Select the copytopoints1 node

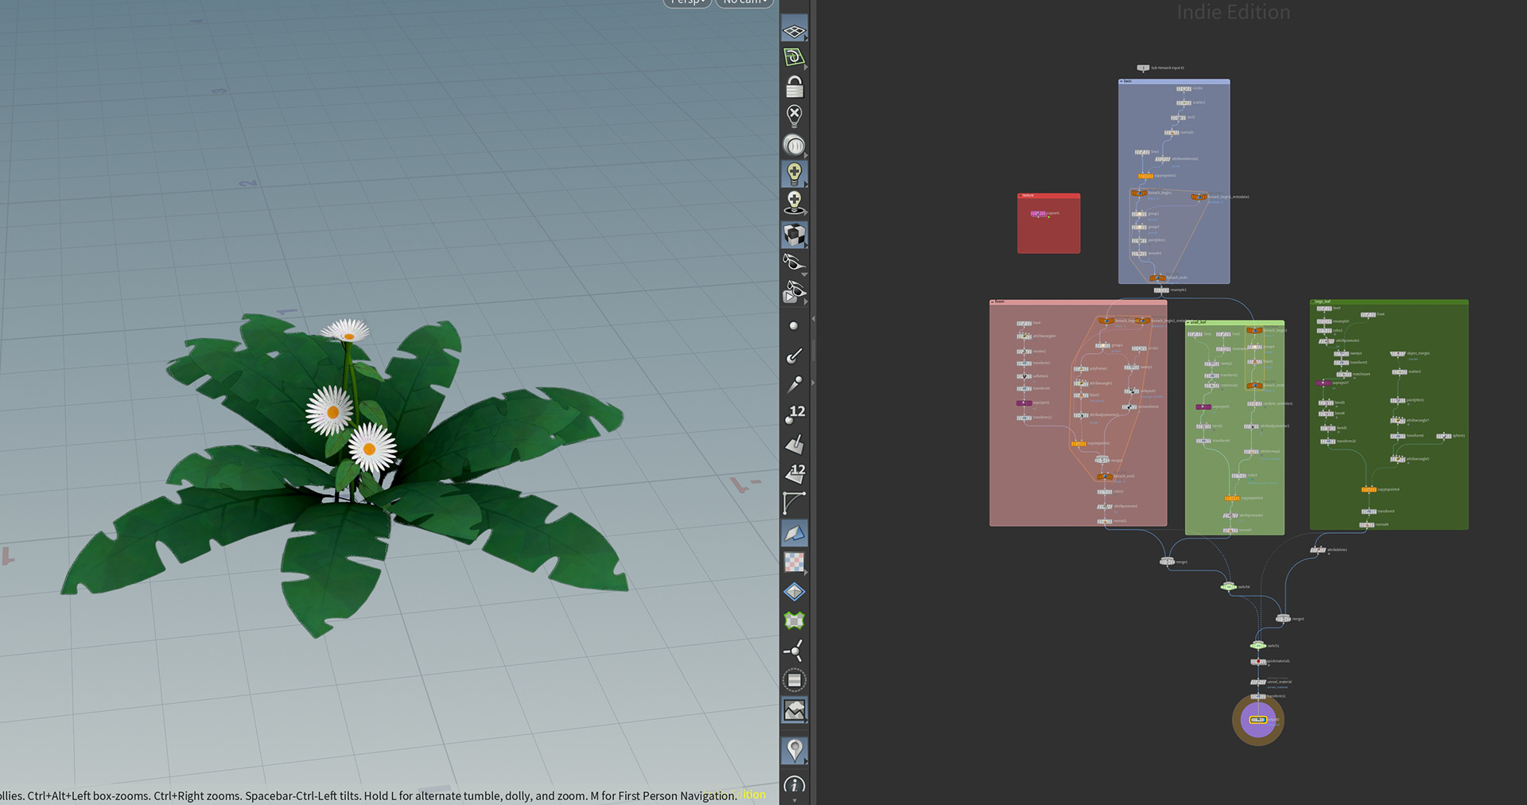click(x=1145, y=176)
